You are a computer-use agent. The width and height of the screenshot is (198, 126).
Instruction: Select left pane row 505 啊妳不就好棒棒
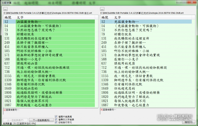[49, 51]
